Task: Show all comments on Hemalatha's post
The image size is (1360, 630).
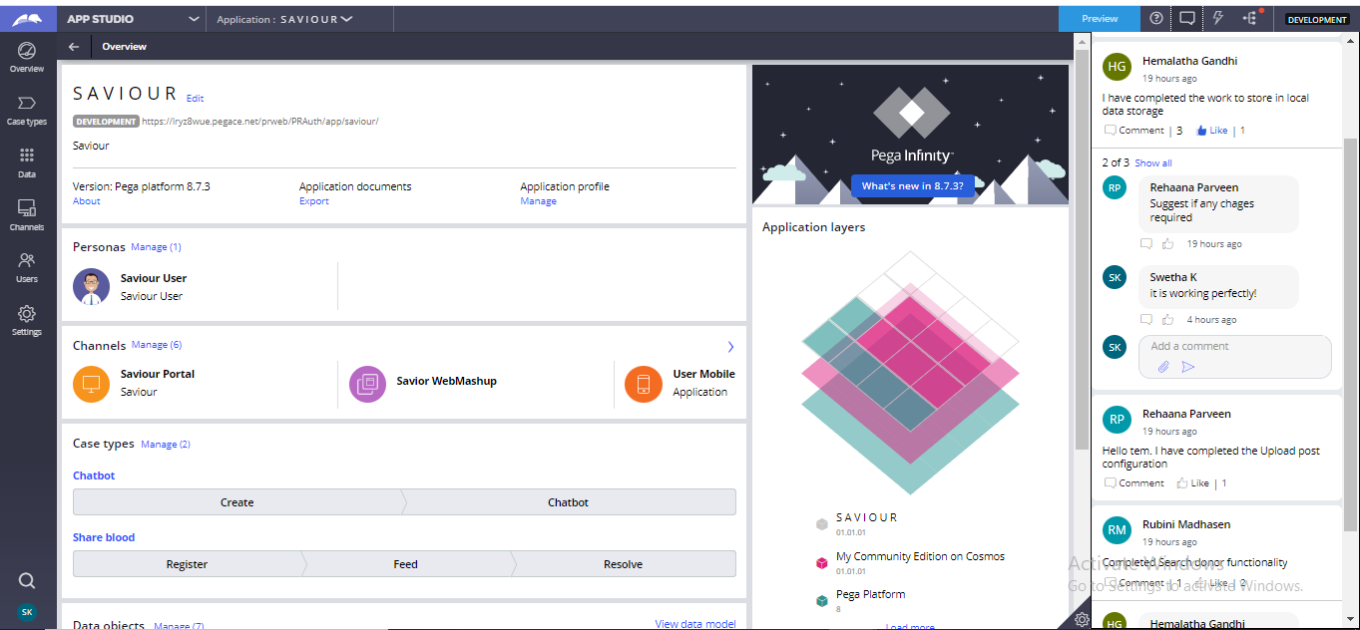Action: [x=1153, y=163]
